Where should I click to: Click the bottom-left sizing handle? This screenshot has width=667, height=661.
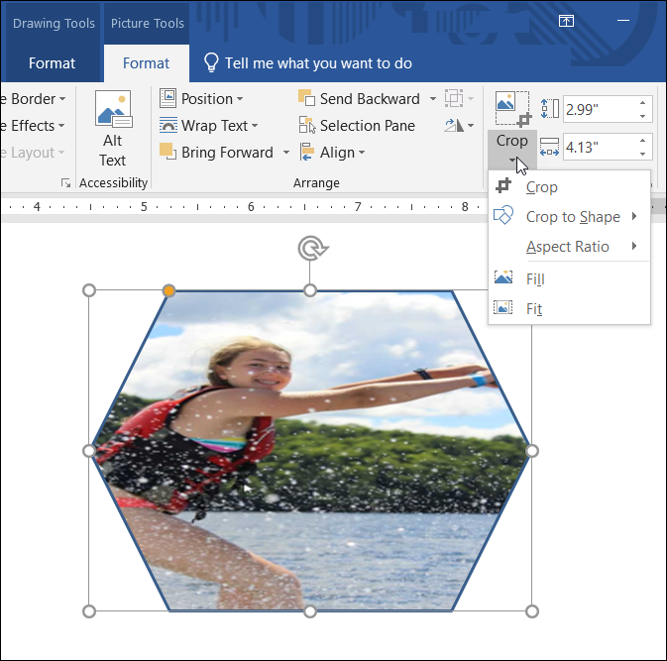[x=89, y=611]
